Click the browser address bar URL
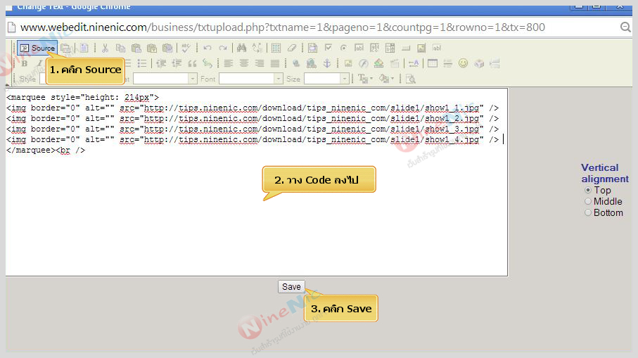 [x=281, y=27]
